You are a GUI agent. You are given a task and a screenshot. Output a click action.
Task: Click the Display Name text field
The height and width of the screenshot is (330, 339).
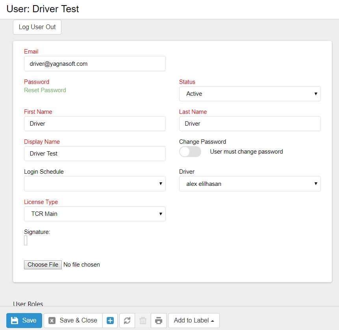pos(94,154)
